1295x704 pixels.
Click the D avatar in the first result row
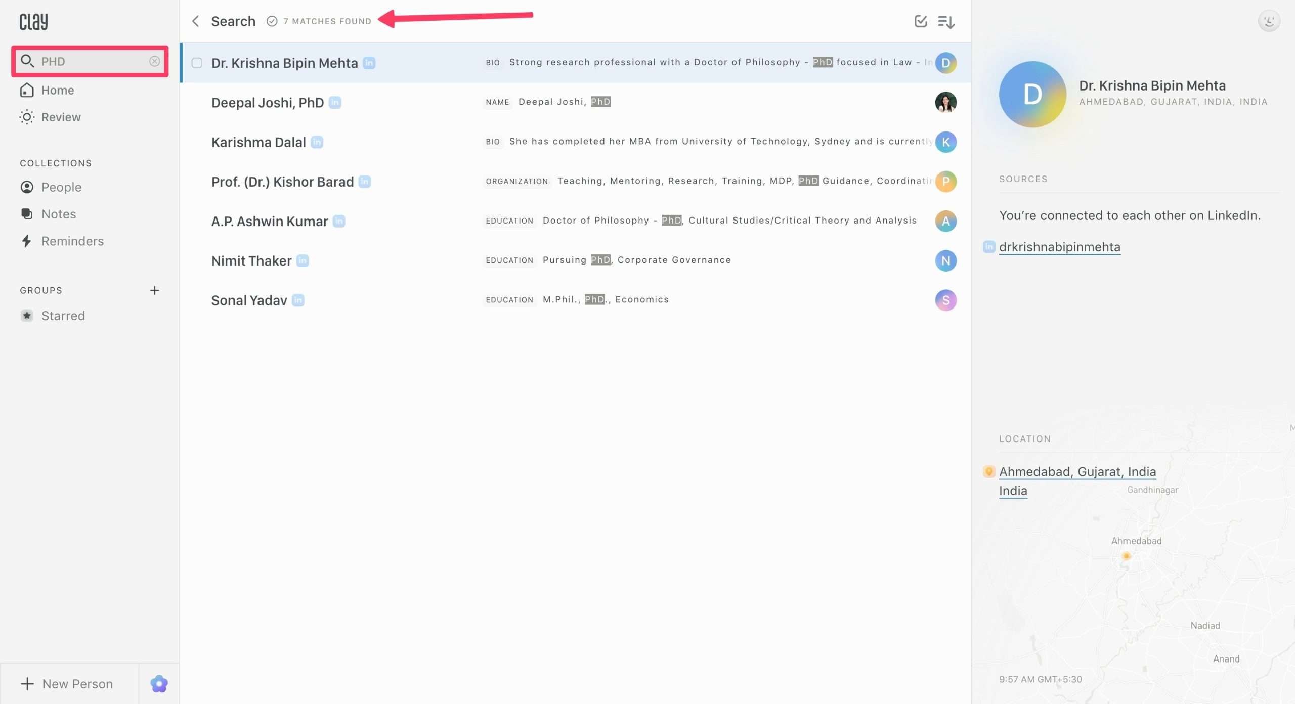[945, 63]
